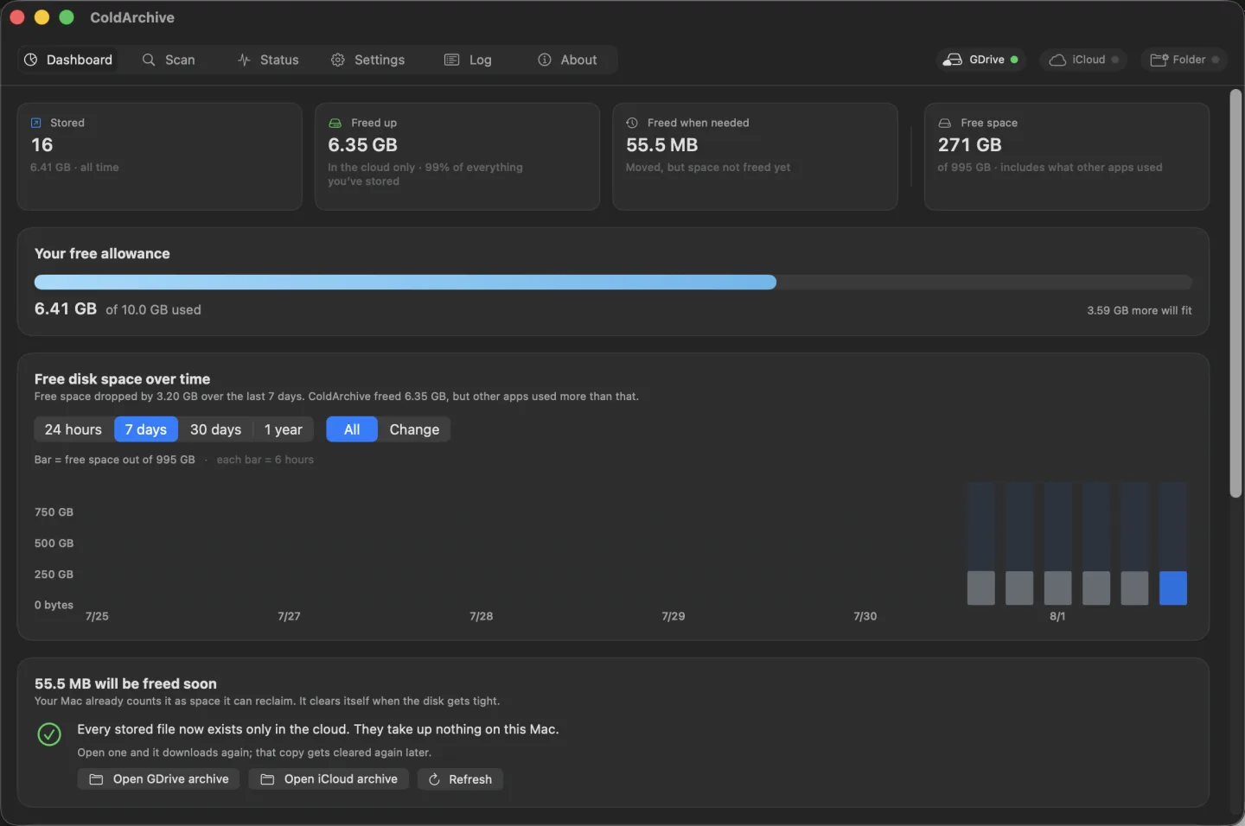The image size is (1245, 826).
Task: Select the All chart mode
Action: 352,429
